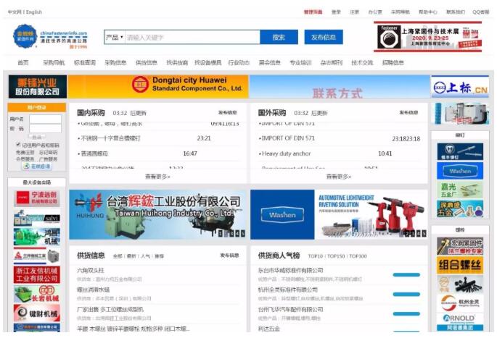Open the 鸿昌机械 ad in left sidebar
The width and height of the screenshot is (497, 338).
37,237
